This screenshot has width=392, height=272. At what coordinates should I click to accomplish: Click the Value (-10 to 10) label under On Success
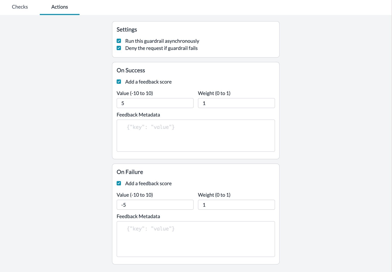(x=135, y=93)
